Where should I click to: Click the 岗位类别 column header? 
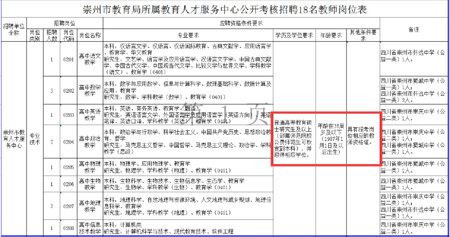(35, 35)
